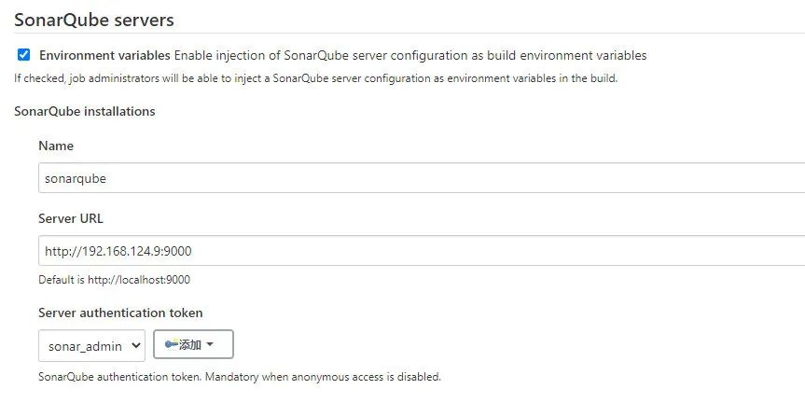Focus the Name field containing sonarqube
The width and height of the screenshot is (805, 403).
(420, 177)
